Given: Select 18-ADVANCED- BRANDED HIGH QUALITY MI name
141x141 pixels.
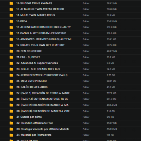Looking at the screenshot, I should pos(44,39).
